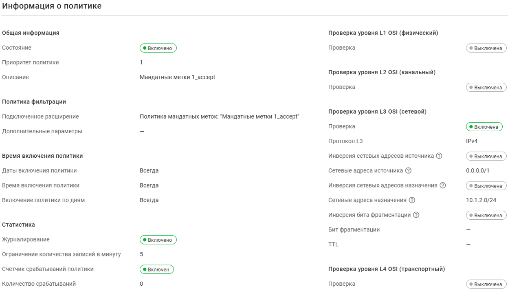The height and width of the screenshot is (291, 510).
Task: Click the policy trigger counter 'Включен' badge
Action: [157, 269]
